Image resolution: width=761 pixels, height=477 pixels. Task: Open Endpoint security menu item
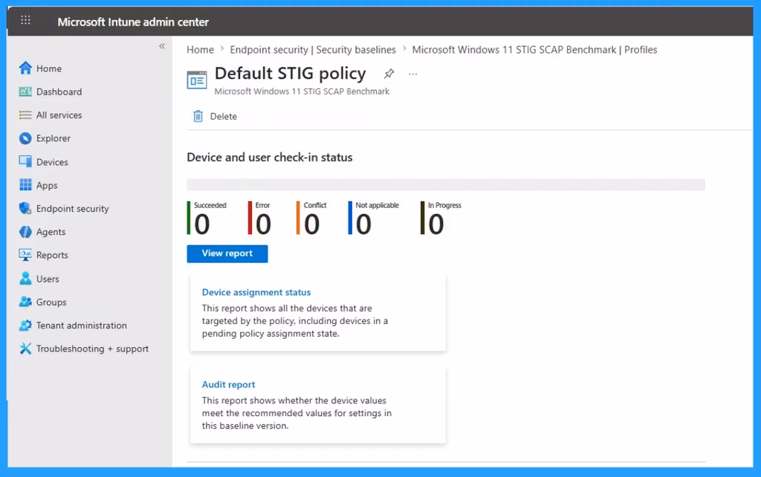(72, 209)
